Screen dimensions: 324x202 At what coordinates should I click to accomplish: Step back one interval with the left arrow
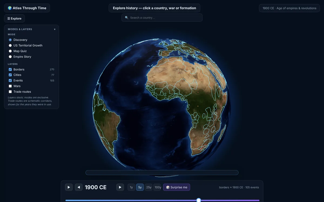click(x=79, y=187)
